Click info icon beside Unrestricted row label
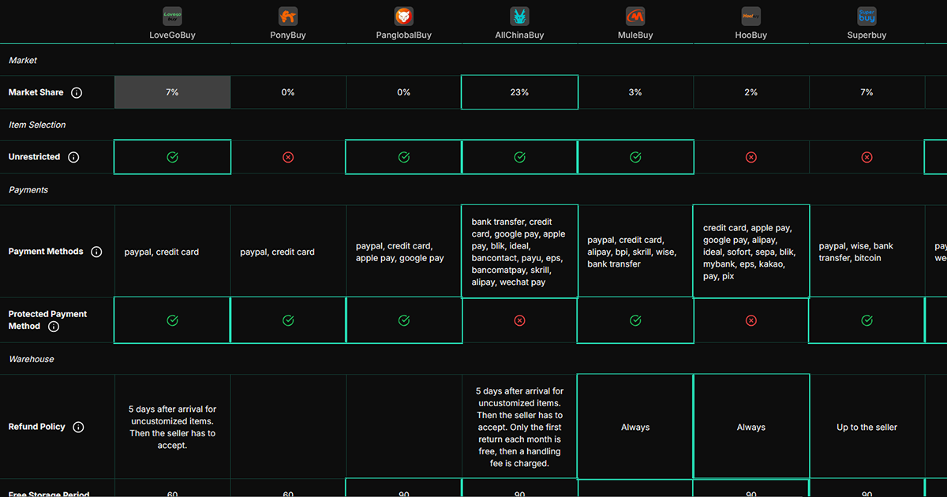The height and width of the screenshot is (497, 947). (x=73, y=158)
